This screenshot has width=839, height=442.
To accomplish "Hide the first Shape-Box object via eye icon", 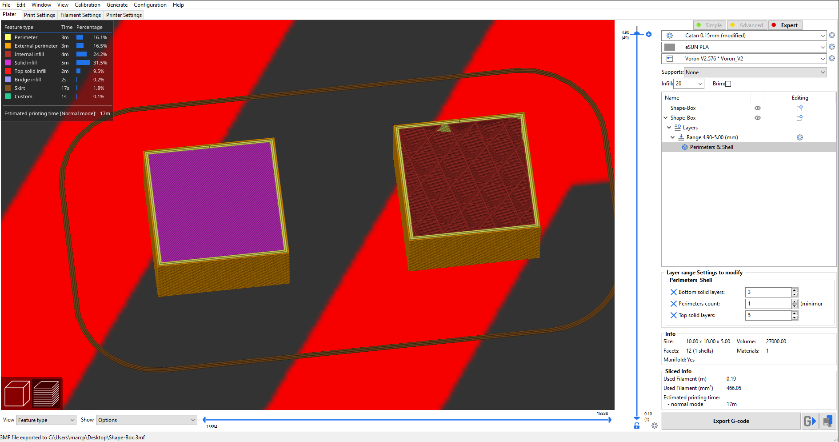I will (x=758, y=108).
